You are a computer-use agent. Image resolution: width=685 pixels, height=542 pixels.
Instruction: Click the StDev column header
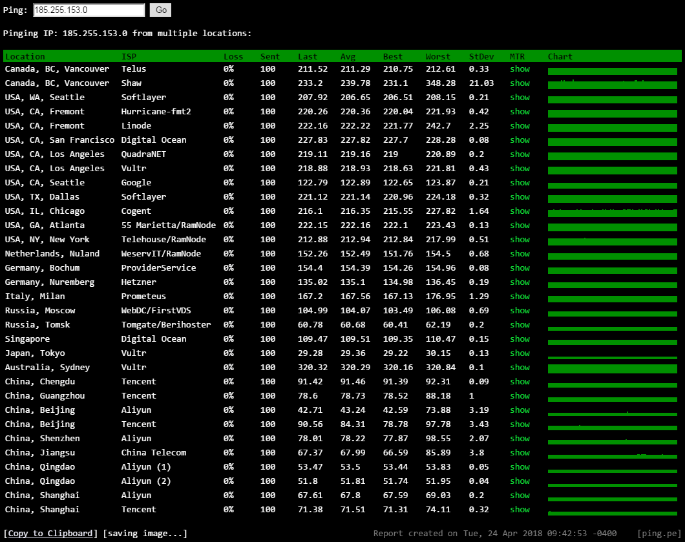[x=481, y=57]
